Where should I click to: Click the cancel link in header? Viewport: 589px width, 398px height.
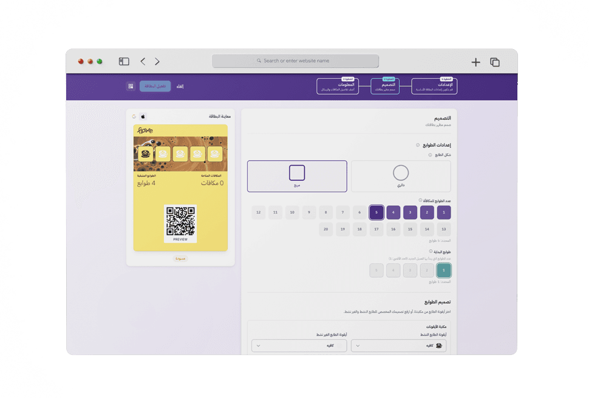pos(180,86)
